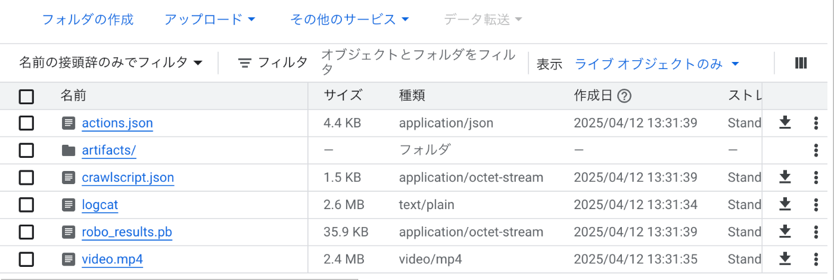Change the ライブ オブジェクトのみ display option
The height and width of the screenshot is (280, 834).
[x=657, y=64]
